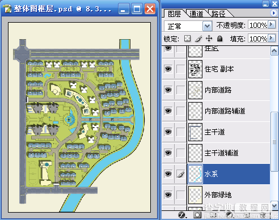Viewport: 279px width, 220px height.
Task: Click the 水系 layer thumbnail
Action: point(195,174)
